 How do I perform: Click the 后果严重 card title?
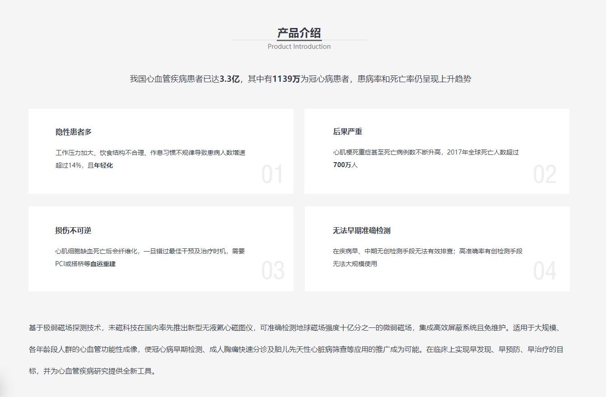click(x=348, y=132)
